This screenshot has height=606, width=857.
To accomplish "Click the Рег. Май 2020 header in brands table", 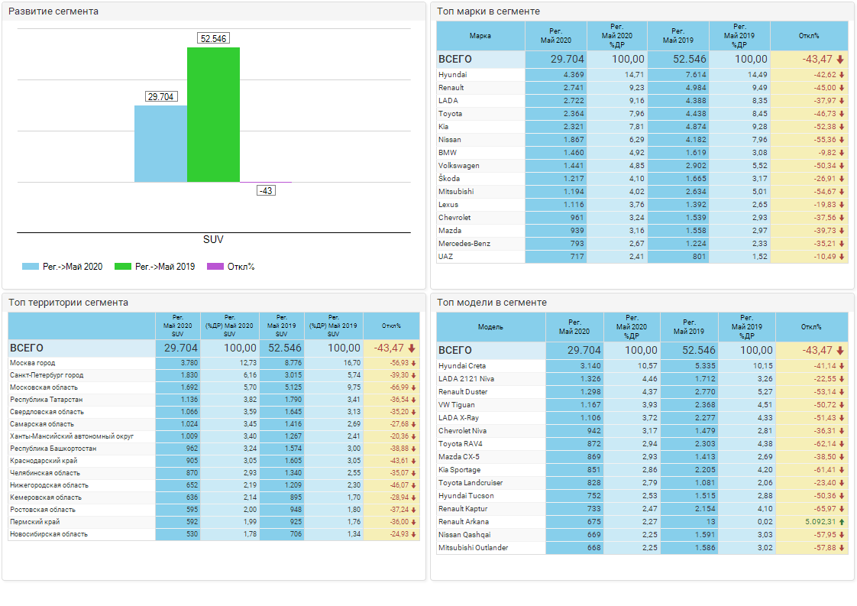I will (556, 36).
